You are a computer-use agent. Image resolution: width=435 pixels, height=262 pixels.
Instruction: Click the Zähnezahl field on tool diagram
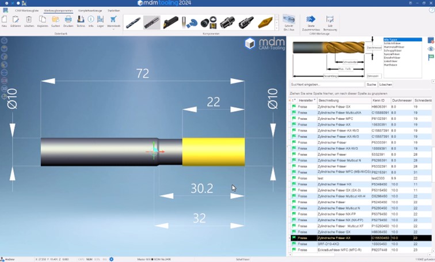(373, 76)
